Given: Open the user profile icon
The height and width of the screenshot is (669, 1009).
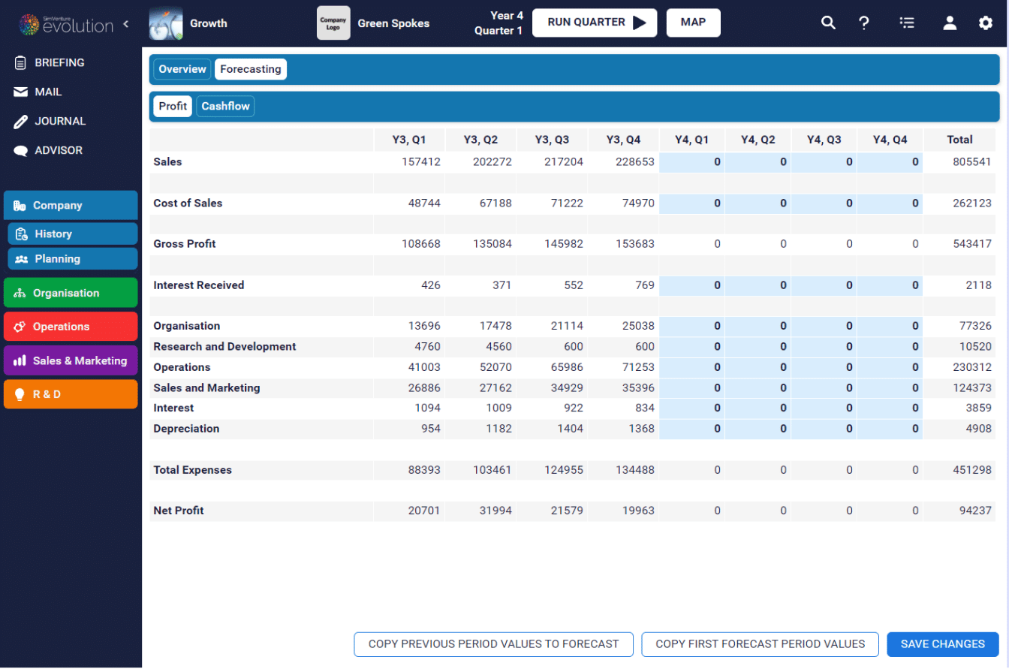Looking at the screenshot, I should 950,23.
